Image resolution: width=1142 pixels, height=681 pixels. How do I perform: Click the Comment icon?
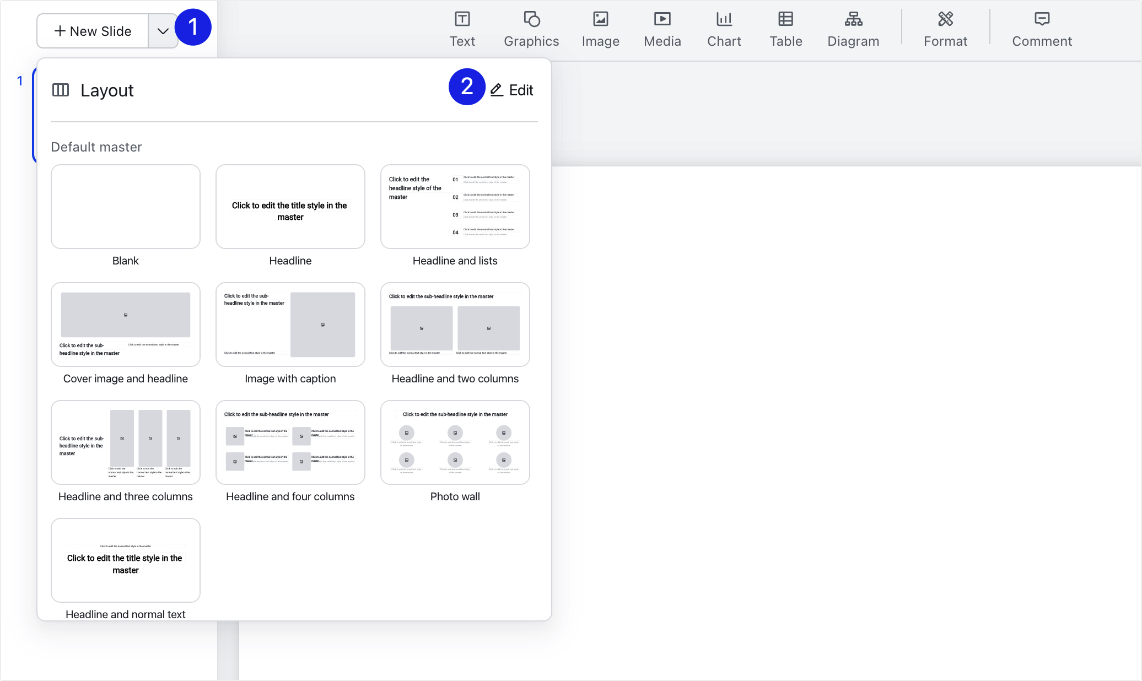click(1042, 29)
